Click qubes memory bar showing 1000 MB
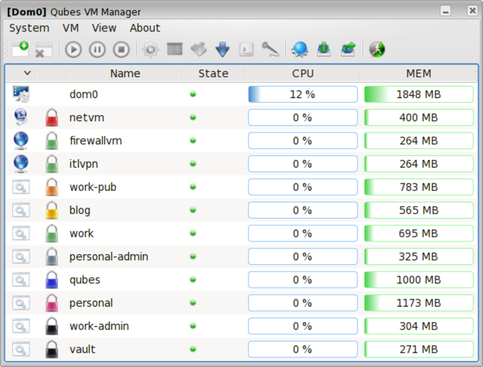 pos(419,279)
